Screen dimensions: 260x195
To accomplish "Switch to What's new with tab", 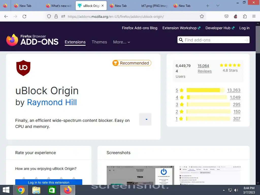I will point(59,6).
